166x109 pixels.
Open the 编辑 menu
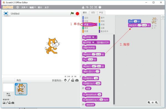coord(32,7)
